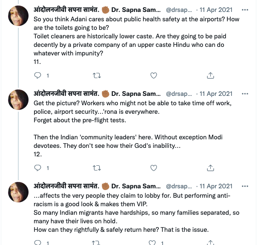Open more options on third tweet
The width and height of the screenshot is (258, 245).
(x=245, y=186)
